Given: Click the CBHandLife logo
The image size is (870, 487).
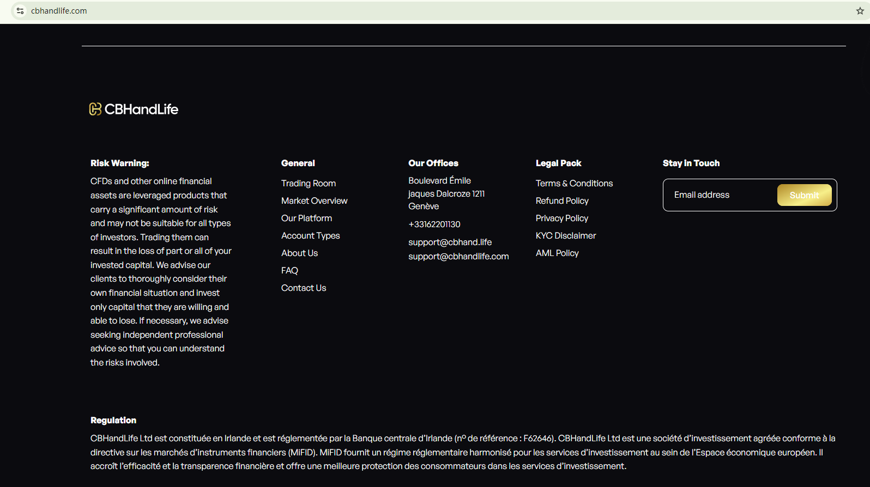Looking at the screenshot, I should [134, 109].
